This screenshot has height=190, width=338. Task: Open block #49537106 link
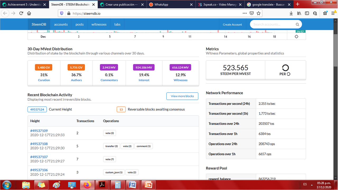(39, 170)
